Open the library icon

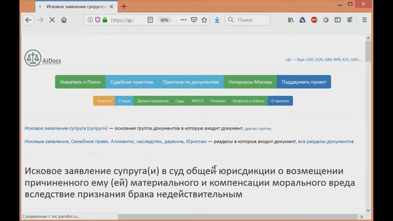pos(290,20)
